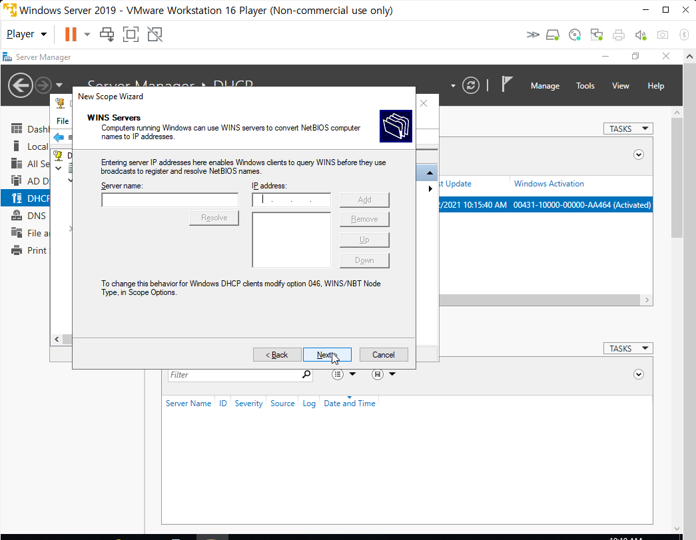Screen dimensions: 696x540
Task: Open the Manage menu
Action: point(545,86)
